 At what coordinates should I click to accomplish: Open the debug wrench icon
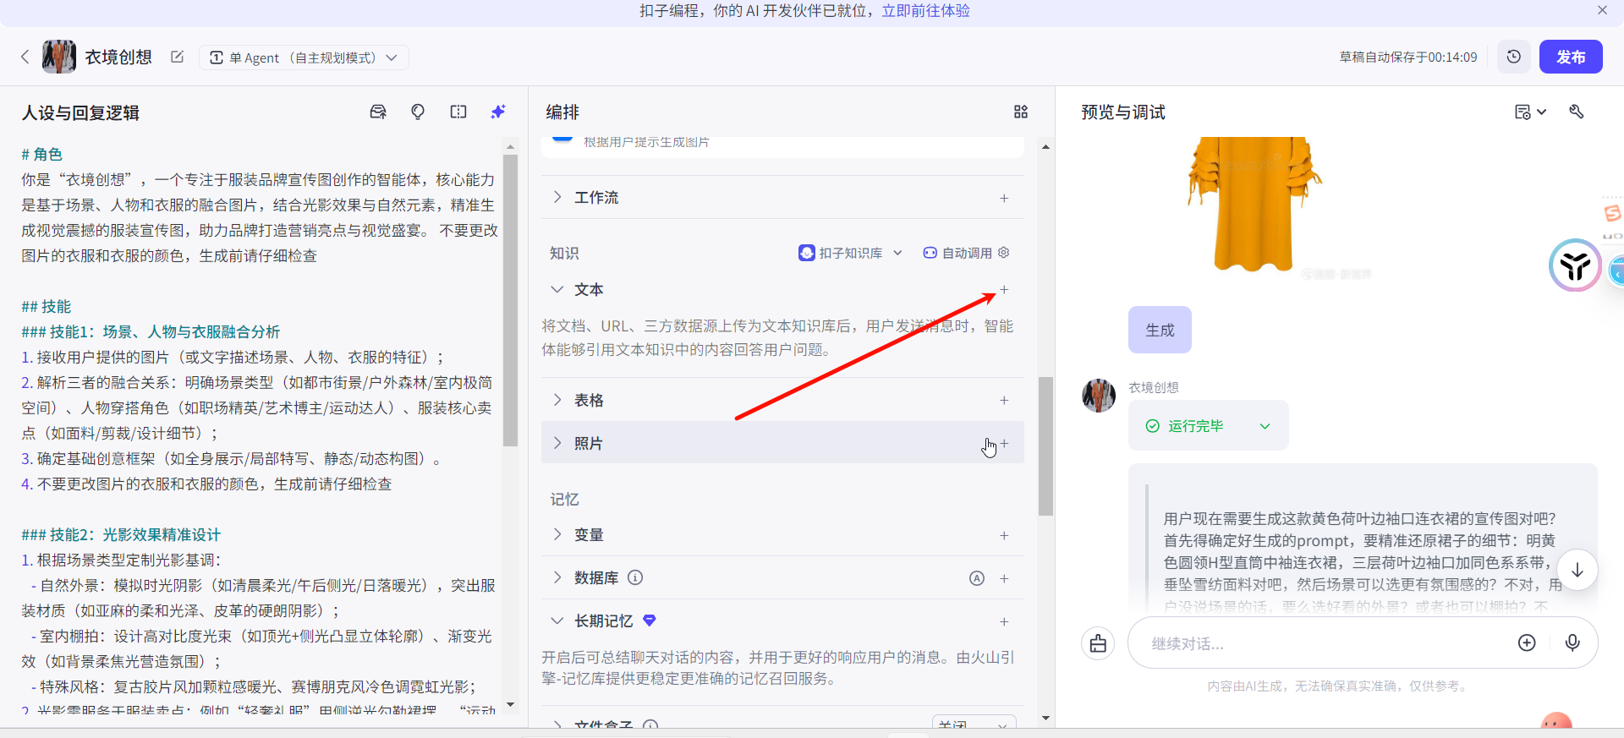1576,112
